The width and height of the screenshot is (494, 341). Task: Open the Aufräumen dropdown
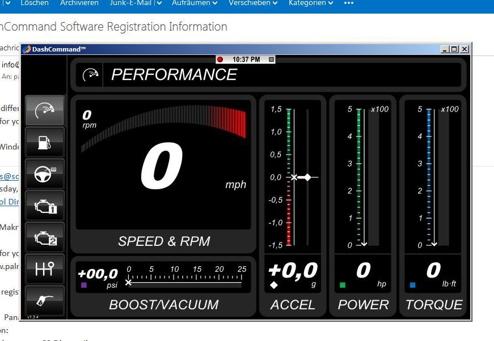(194, 3)
